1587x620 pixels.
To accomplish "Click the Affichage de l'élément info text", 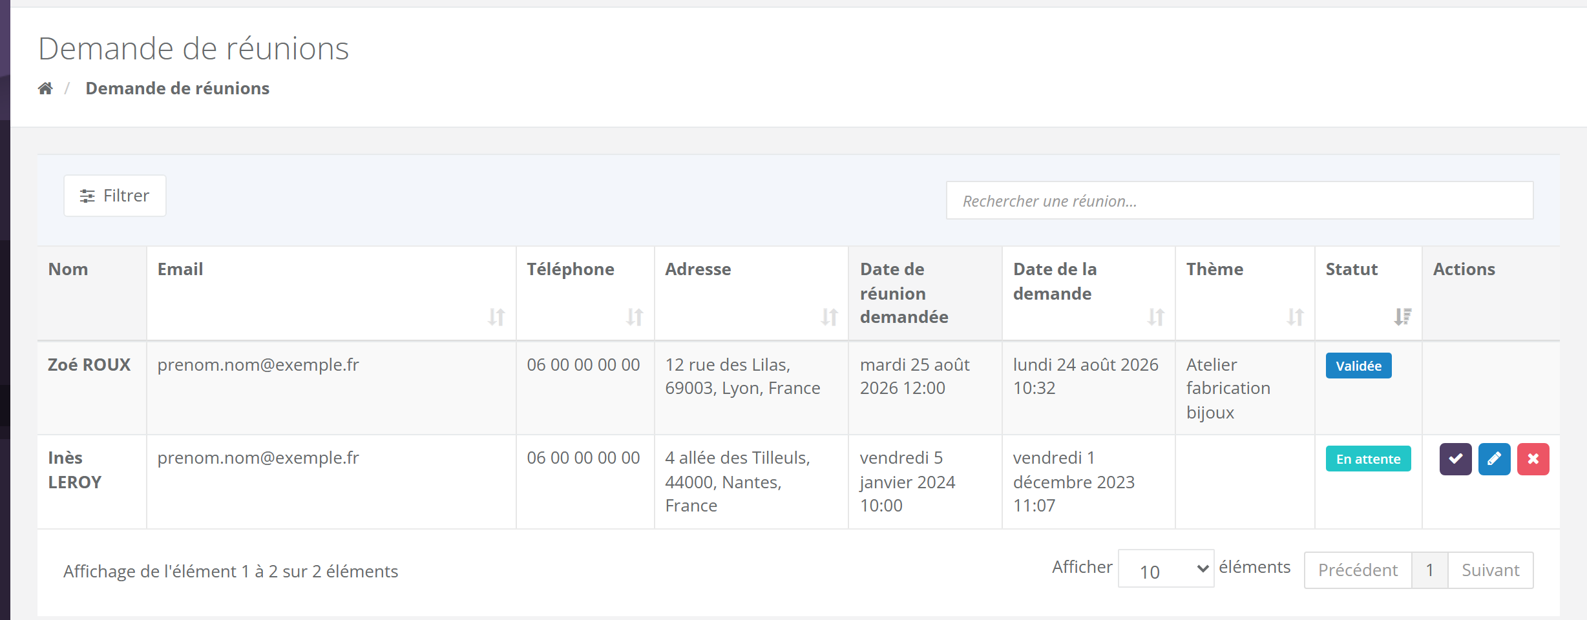I will (x=231, y=572).
